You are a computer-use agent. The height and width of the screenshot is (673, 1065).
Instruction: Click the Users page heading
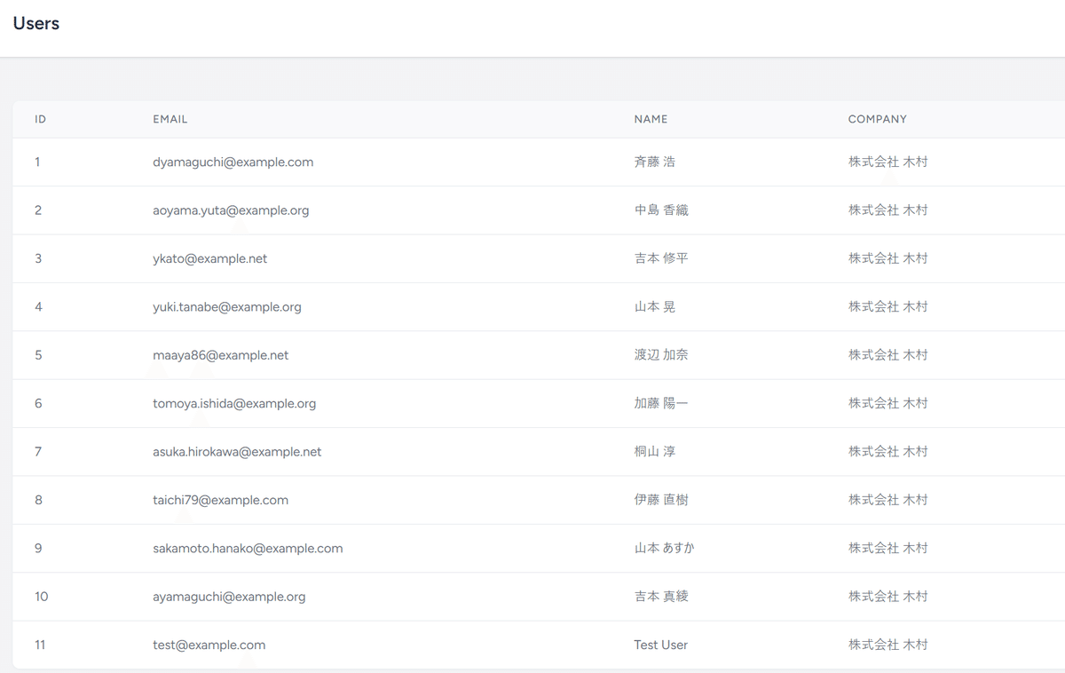coord(36,23)
